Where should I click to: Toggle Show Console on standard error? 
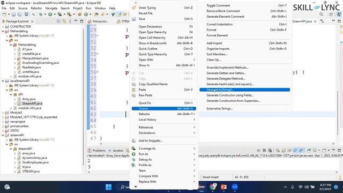[x=301, y=150]
